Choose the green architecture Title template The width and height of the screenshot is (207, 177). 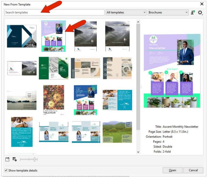[53, 68]
